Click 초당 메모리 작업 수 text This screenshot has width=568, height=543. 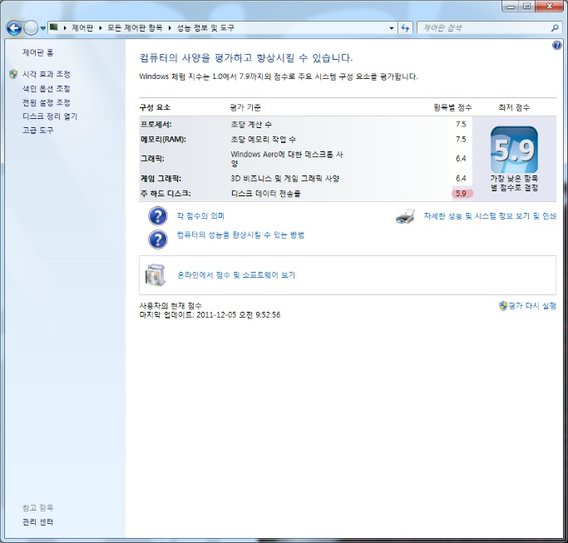(264, 139)
